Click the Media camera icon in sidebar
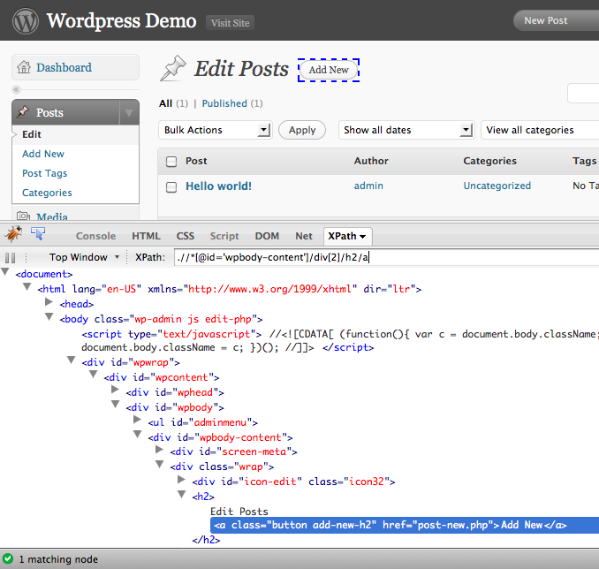The image size is (599, 569). pyautogui.click(x=23, y=216)
